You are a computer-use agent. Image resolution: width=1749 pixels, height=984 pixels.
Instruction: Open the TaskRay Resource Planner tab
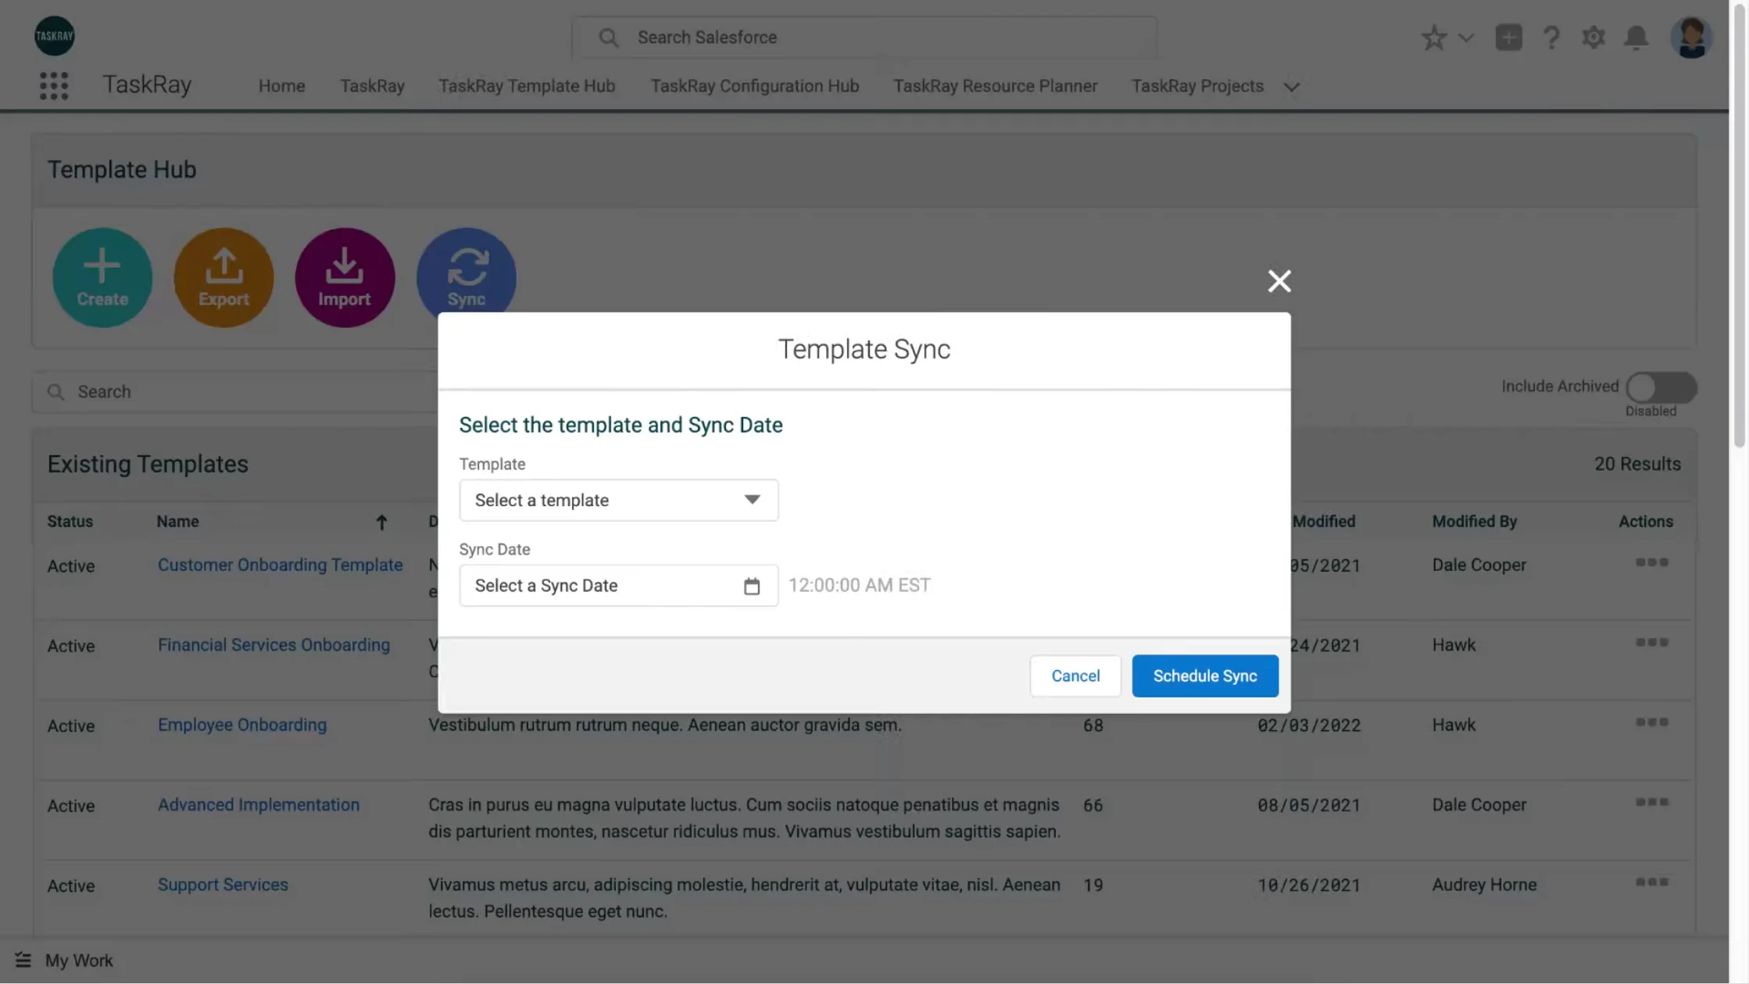point(995,86)
